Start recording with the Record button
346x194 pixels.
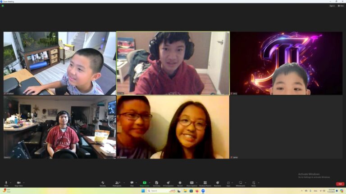click(x=180, y=184)
